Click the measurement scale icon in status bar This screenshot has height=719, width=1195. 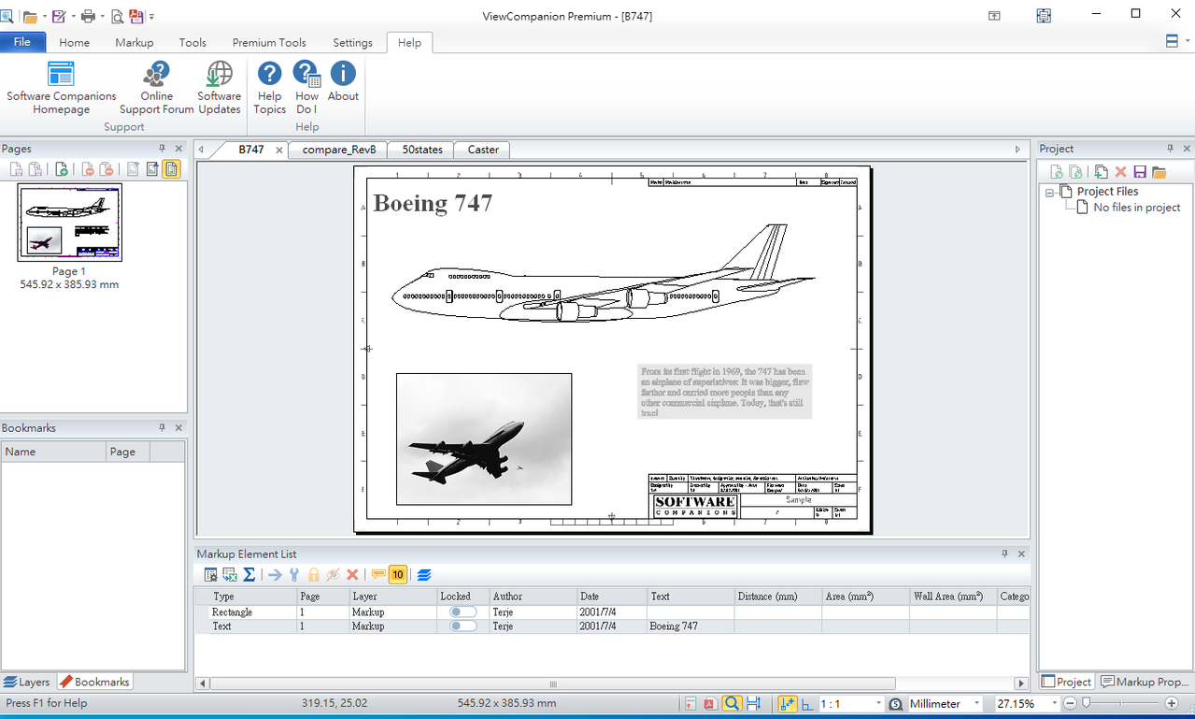(x=895, y=703)
